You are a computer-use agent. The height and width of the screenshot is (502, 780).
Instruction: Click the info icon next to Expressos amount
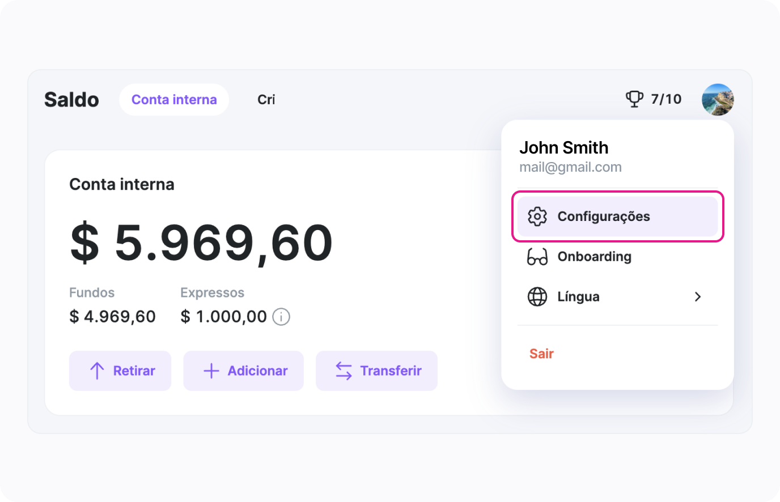click(x=281, y=317)
